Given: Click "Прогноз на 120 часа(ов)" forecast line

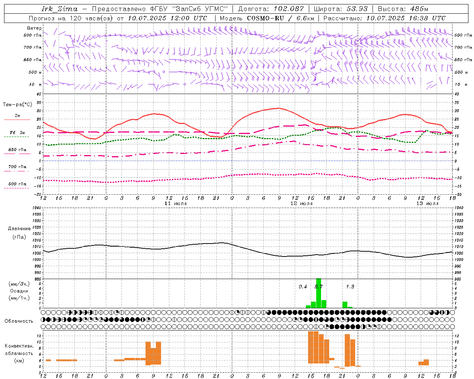Looking at the screenshot, I should pyautogui.click(x=70, y=18).
